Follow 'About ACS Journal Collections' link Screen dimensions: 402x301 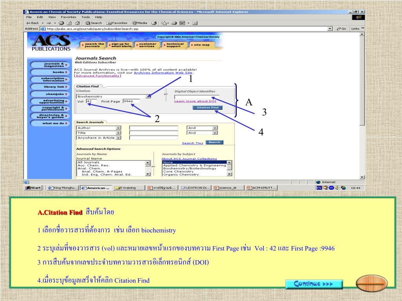point(189,159)
